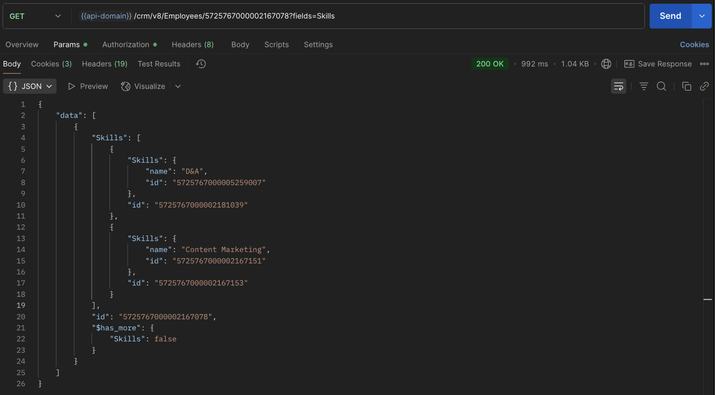Screen dimensions: 715x395
Task: Open the three-dot more options menu
Action: click(704, 64)
